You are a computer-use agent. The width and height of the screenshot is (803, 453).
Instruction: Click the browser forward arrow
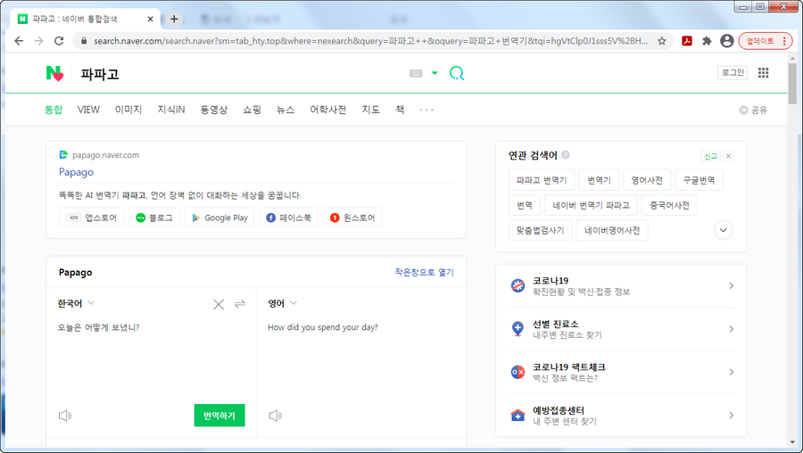[39, 41]
